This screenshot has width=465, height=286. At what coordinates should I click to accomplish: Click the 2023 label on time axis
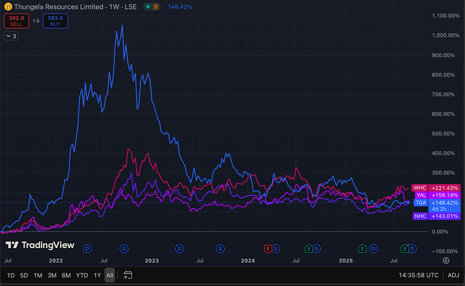coord(152,261)
